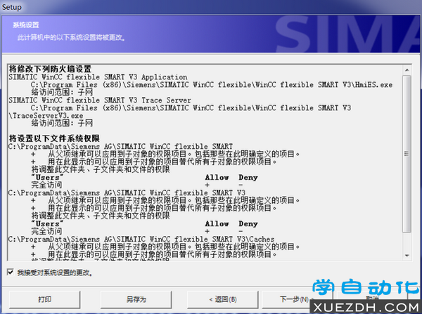The height and width of the screenshot is (314, 422).
Task: Click the subtitle 此计算机中的以下系统设置将被更改
Action: point(72,37)
